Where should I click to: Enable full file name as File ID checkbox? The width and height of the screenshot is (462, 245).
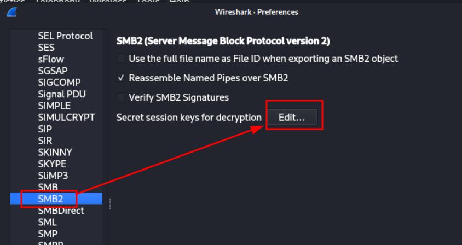[121, 59]
